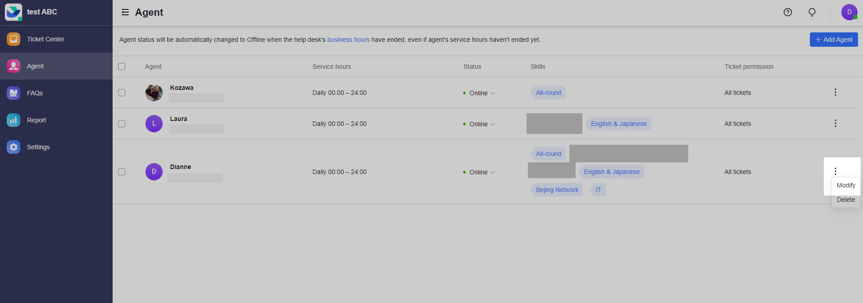Viewport: 863px width, 303px height.
Task: Click the Kozawa agent name
Action: pyautogui.click(x=182, y=88)
